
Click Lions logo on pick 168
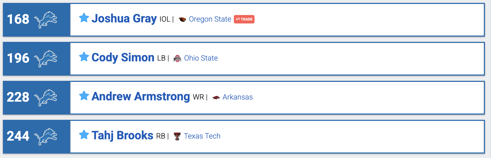coord(46,20)
